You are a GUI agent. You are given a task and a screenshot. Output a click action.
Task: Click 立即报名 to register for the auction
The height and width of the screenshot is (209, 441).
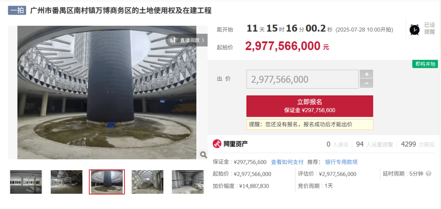310,106
